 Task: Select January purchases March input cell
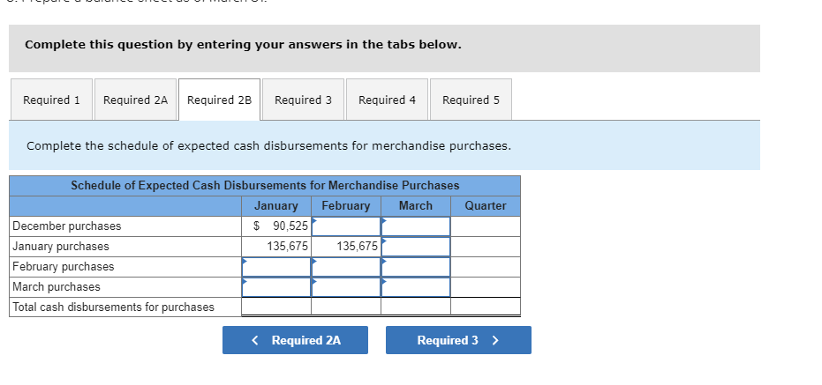[x=416, y=247]
